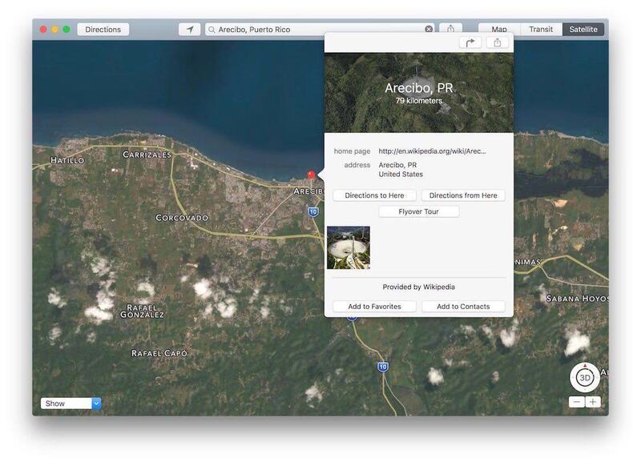Zoom in with the plus button
Viewport: 641px width, 462px height.
tap(593, 402)
